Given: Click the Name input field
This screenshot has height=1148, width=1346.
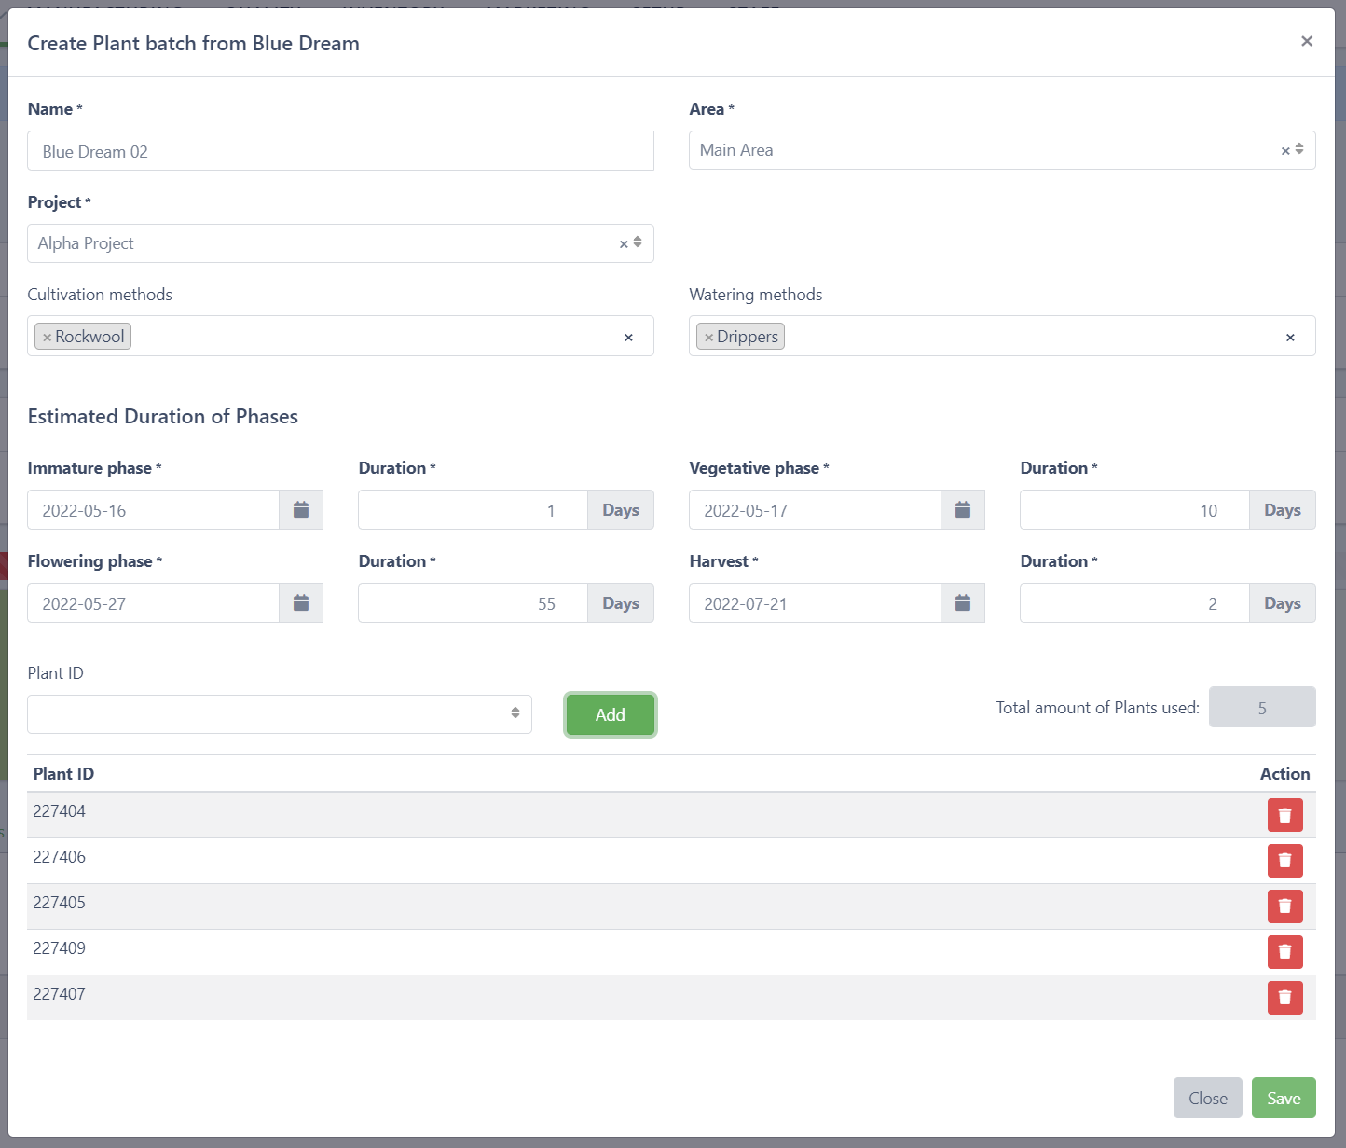Looking at the screenshot, I should tap(340, 151).
